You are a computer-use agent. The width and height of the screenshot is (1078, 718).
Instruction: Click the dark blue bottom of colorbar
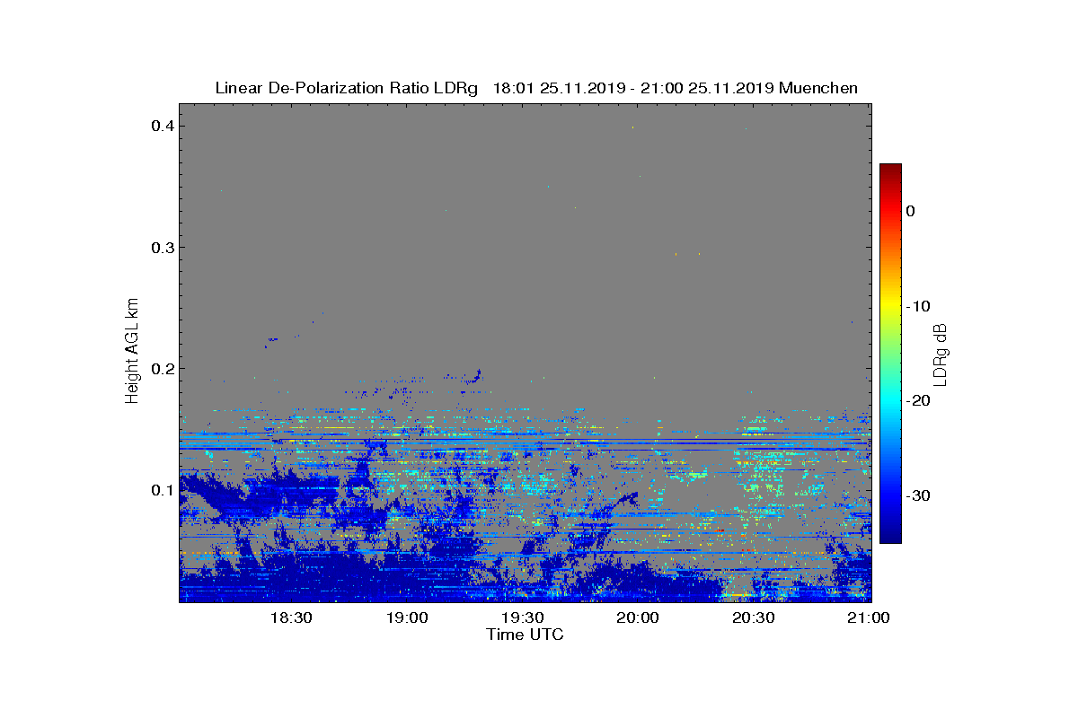pyautogui.click(x=890, y=537)
